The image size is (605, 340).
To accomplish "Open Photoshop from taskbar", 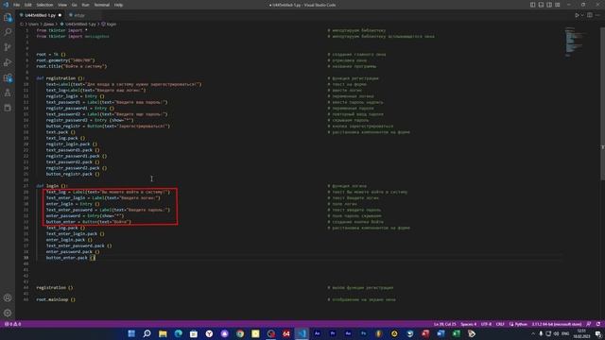I will click(363, 333).
